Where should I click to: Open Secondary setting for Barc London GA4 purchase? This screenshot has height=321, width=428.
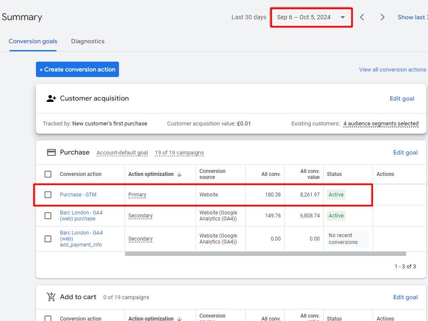tap(140, 216)
